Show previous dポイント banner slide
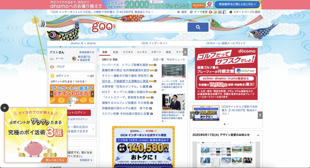Screen dimensions: 310x168 click(x=52, y=94)
